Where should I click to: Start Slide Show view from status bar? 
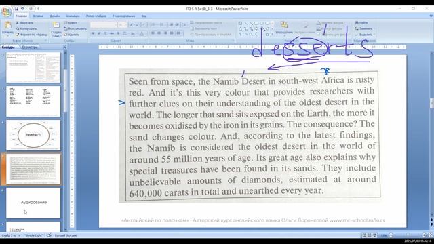click(x=375, y=235)
